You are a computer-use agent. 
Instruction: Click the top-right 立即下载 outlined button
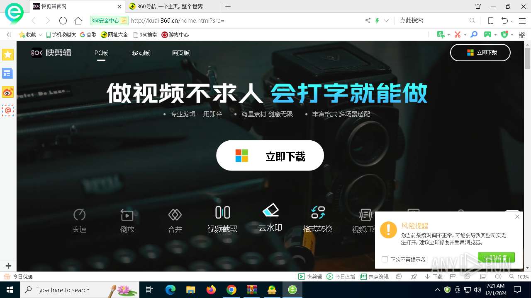pos(480,53)
